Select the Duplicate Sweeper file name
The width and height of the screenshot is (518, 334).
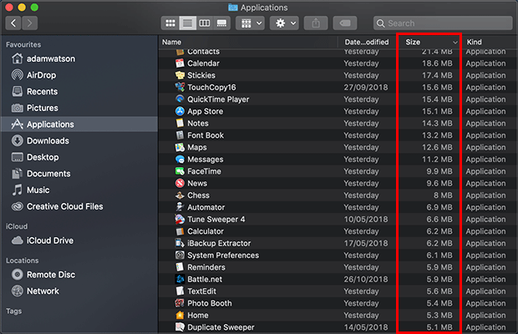click(221, 327)
